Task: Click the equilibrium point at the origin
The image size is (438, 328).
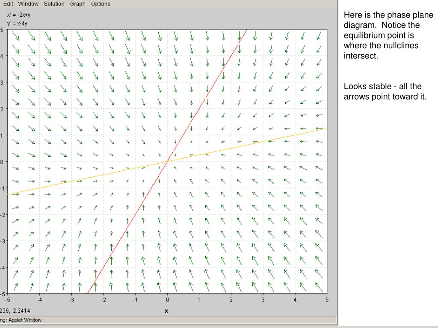Action: click(x=167, y=161)
